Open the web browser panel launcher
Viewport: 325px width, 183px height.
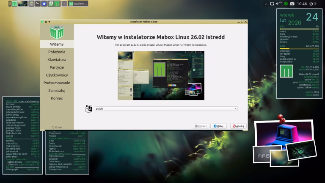pos(44,4)
